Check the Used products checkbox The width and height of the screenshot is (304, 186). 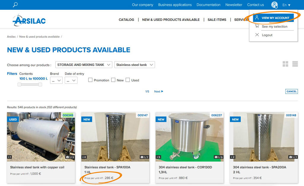[x=128, y=80]
